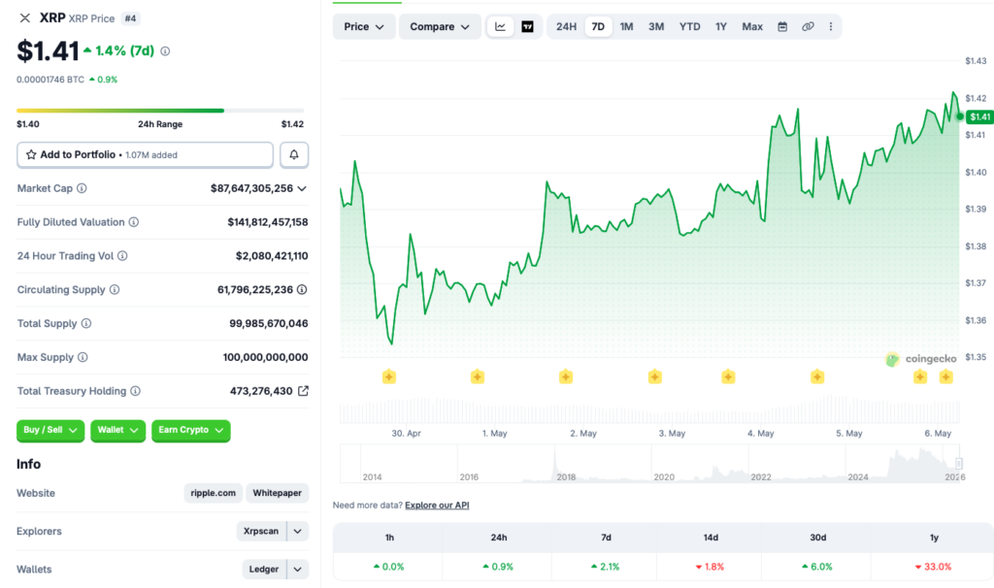Select the 3M time range
Screen dimensions: 994x588
[x=656, y=26]
